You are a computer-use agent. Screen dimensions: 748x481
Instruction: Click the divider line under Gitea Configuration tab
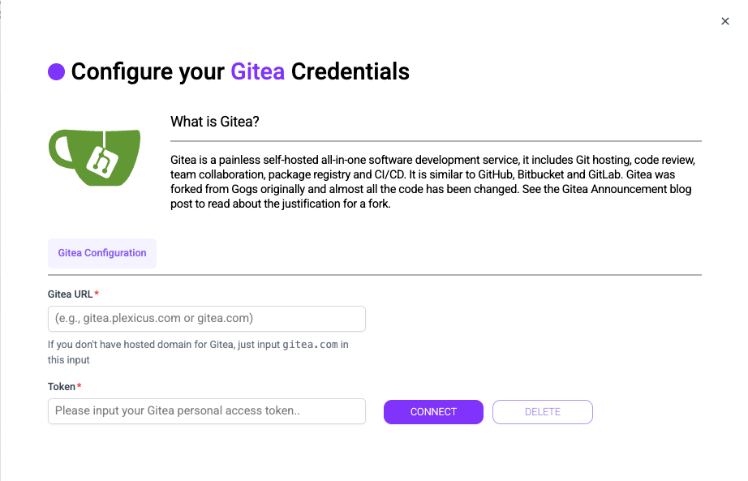[375, 275]
